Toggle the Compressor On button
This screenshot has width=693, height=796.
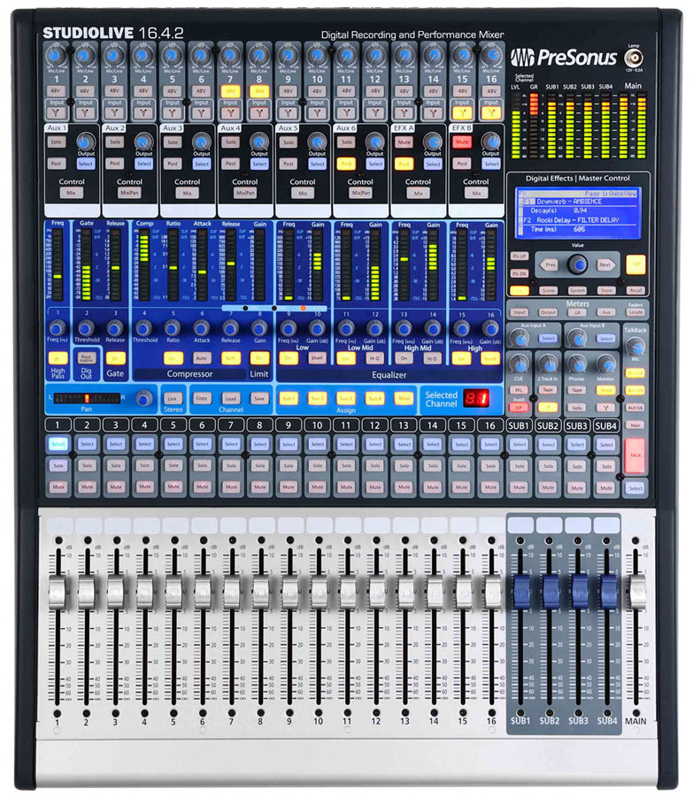[x=173, y=358]
